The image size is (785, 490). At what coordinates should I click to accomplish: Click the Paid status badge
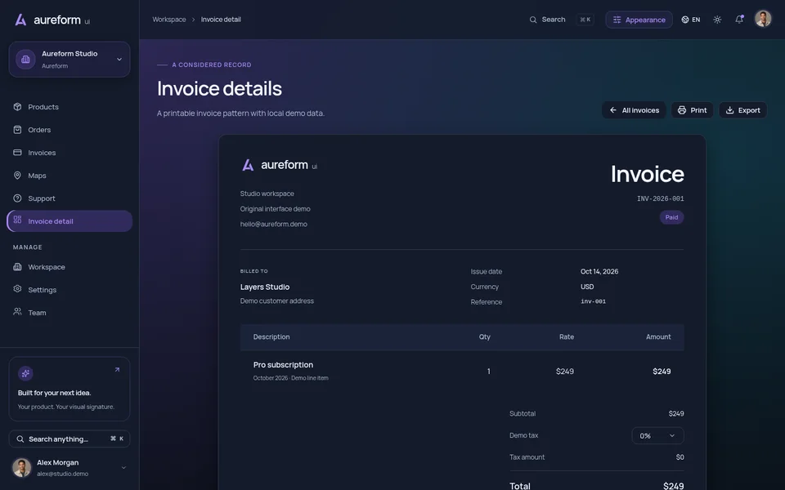pos(671,217)
